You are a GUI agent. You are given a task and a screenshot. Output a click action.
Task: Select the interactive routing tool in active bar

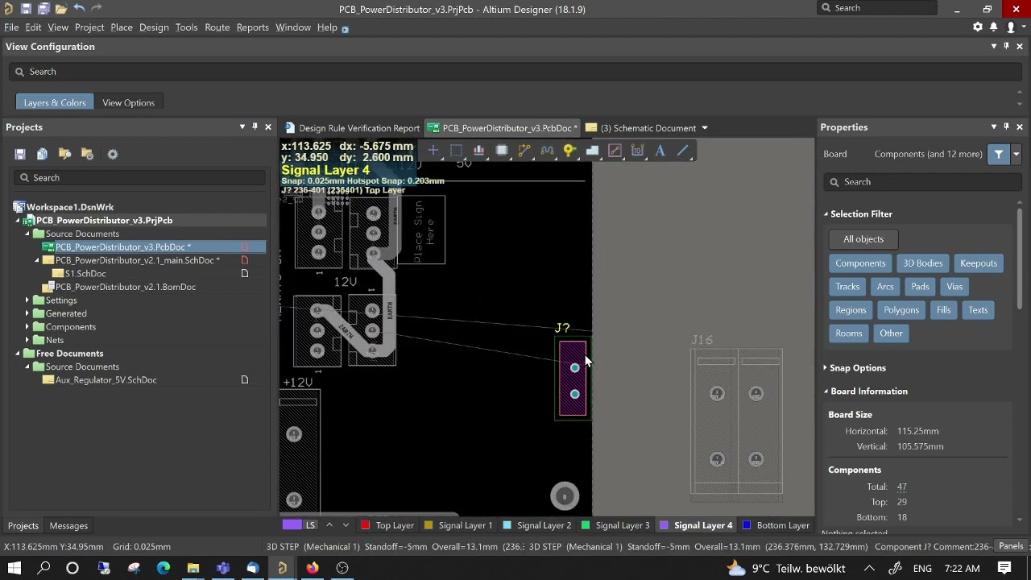524,151
